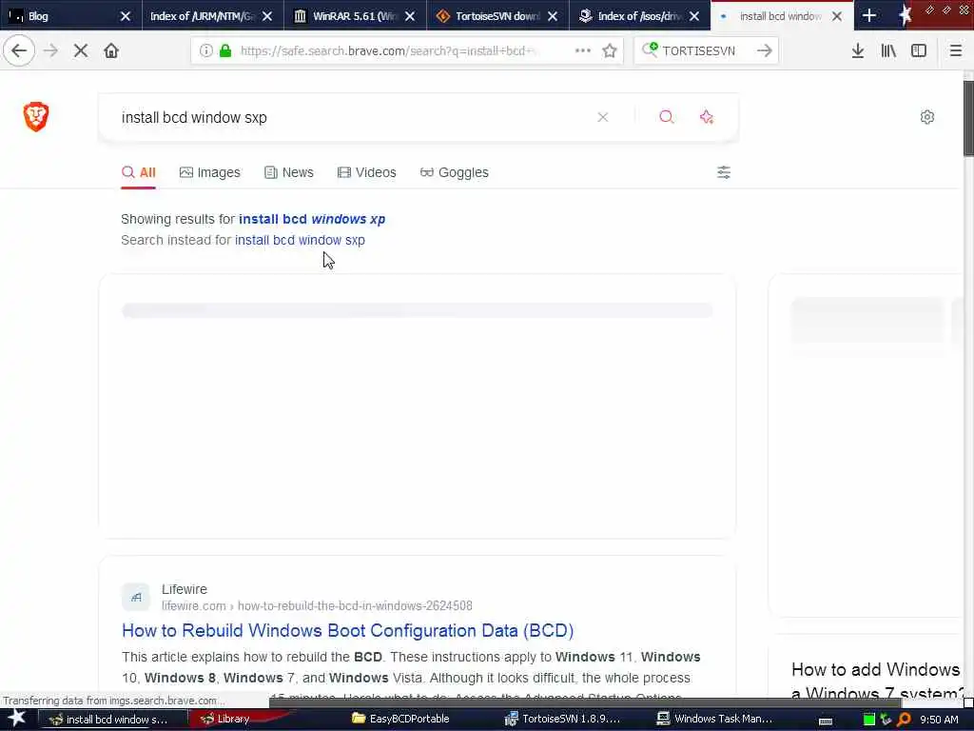The height and width of the screenshot is (731, 974).
Task: Open the Library bookshelf icon
Action: tap(888, 50)
